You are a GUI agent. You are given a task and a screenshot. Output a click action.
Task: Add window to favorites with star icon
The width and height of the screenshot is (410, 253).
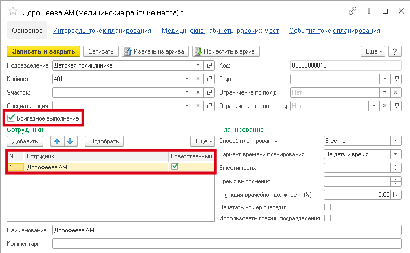[11, 11]
